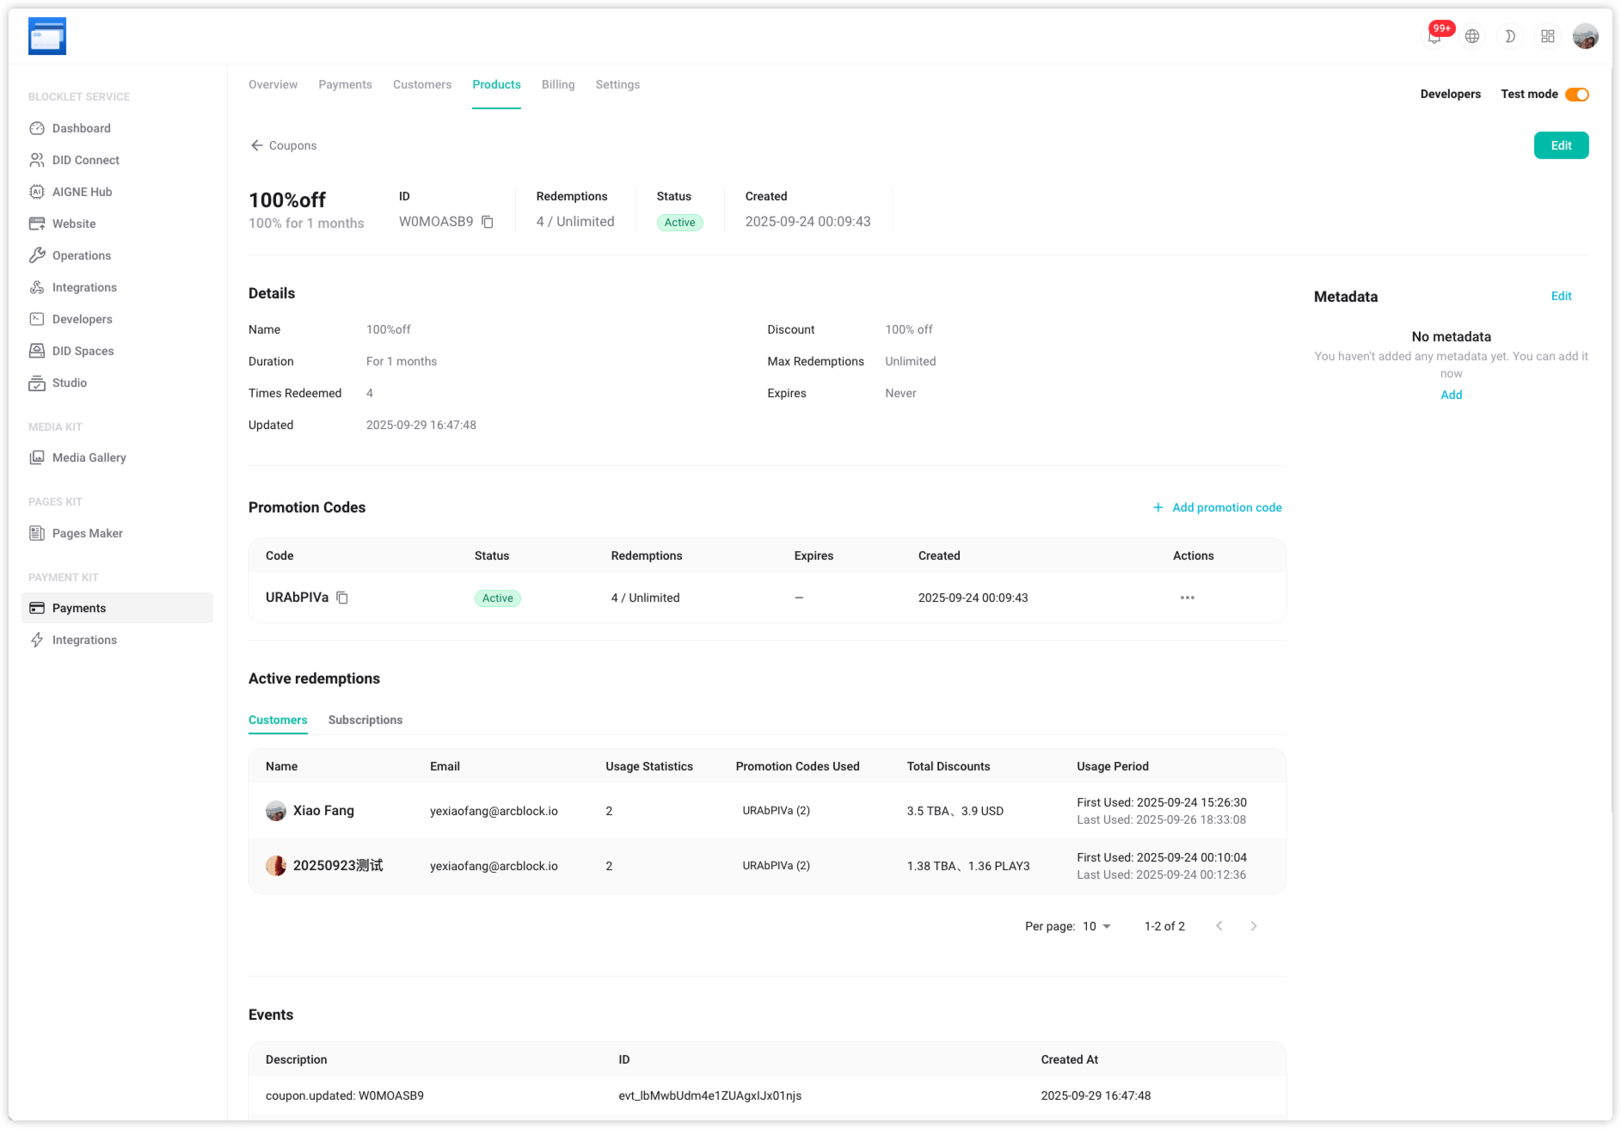Open the apps grid icon
This screenshot has width=1621, height=1129.
coord(1547,36)
